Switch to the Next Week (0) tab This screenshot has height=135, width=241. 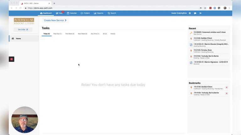point(83,34)
